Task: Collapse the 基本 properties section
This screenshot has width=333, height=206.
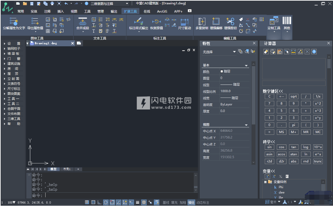Action: 246,66
